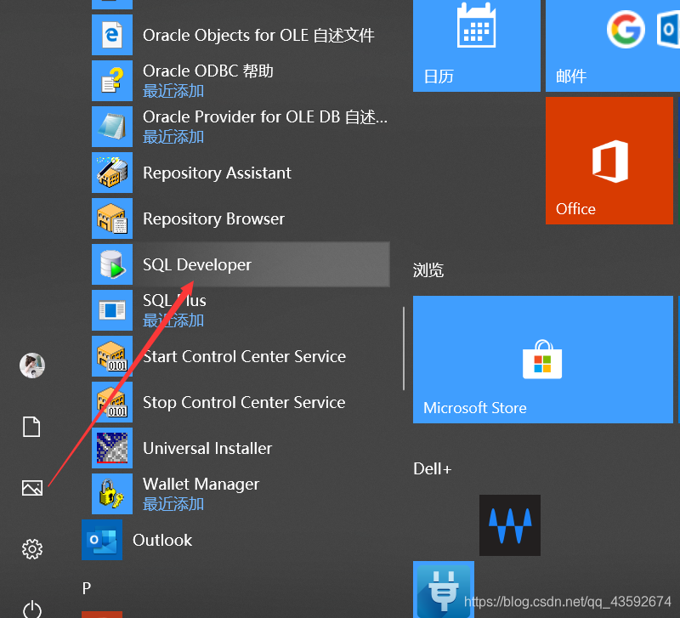Open Settings gear in Start sidebar

tap(32, 549)
